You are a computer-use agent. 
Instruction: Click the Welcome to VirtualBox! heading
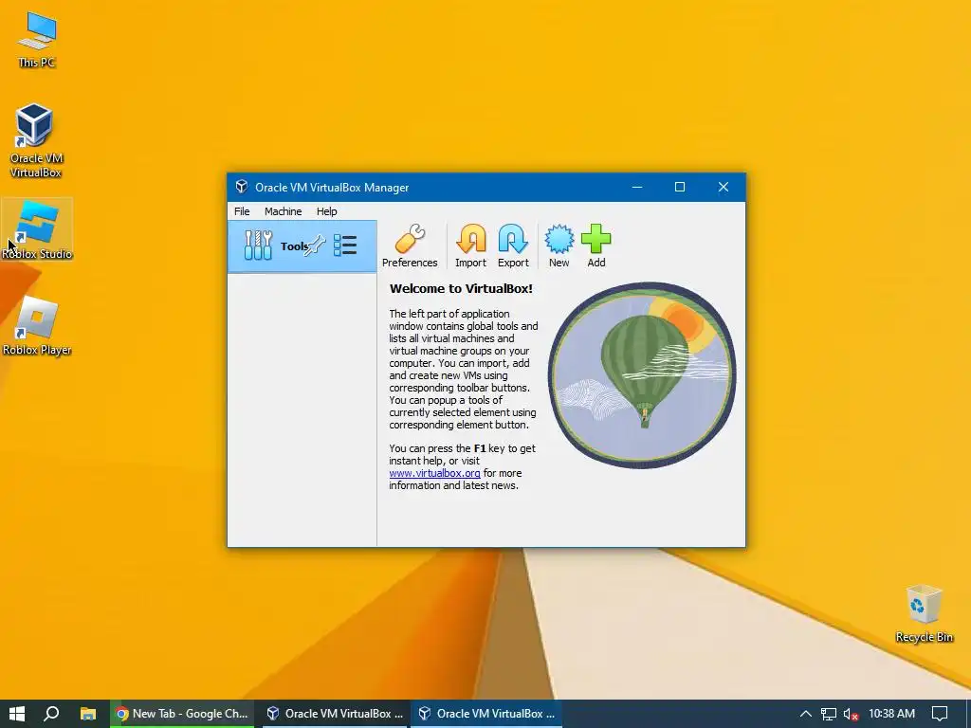coord(461,288)
